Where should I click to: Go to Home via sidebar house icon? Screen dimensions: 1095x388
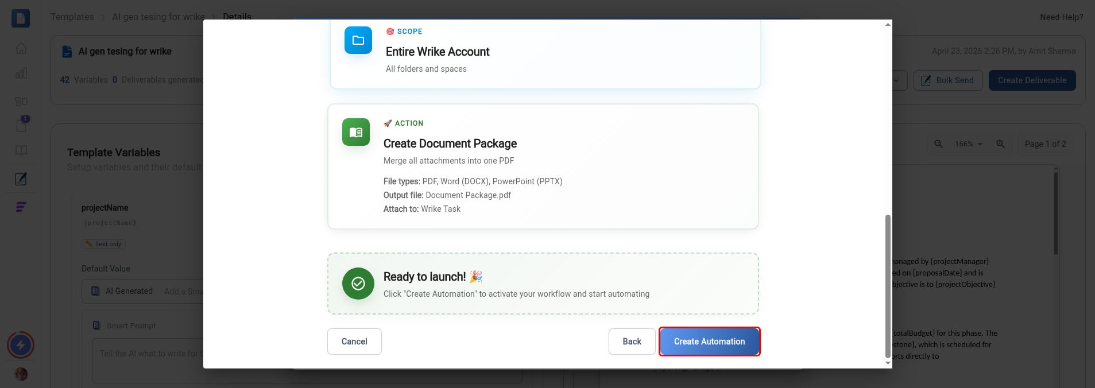click(21, 48)
